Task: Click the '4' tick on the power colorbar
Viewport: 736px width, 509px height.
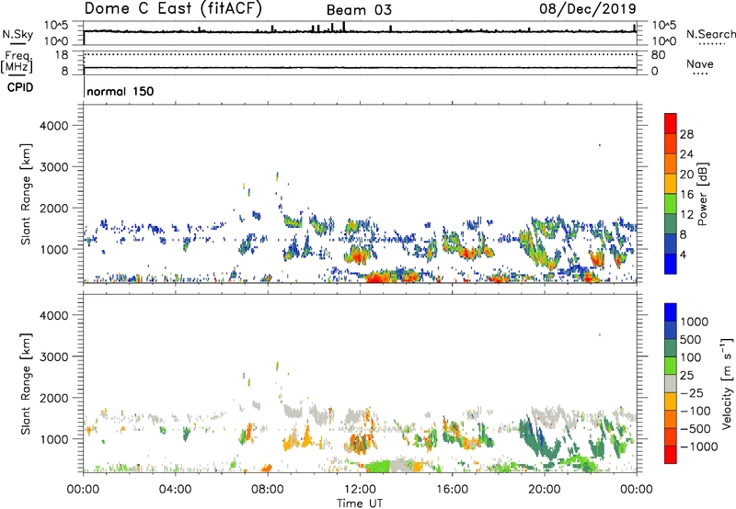Action: 684,254
